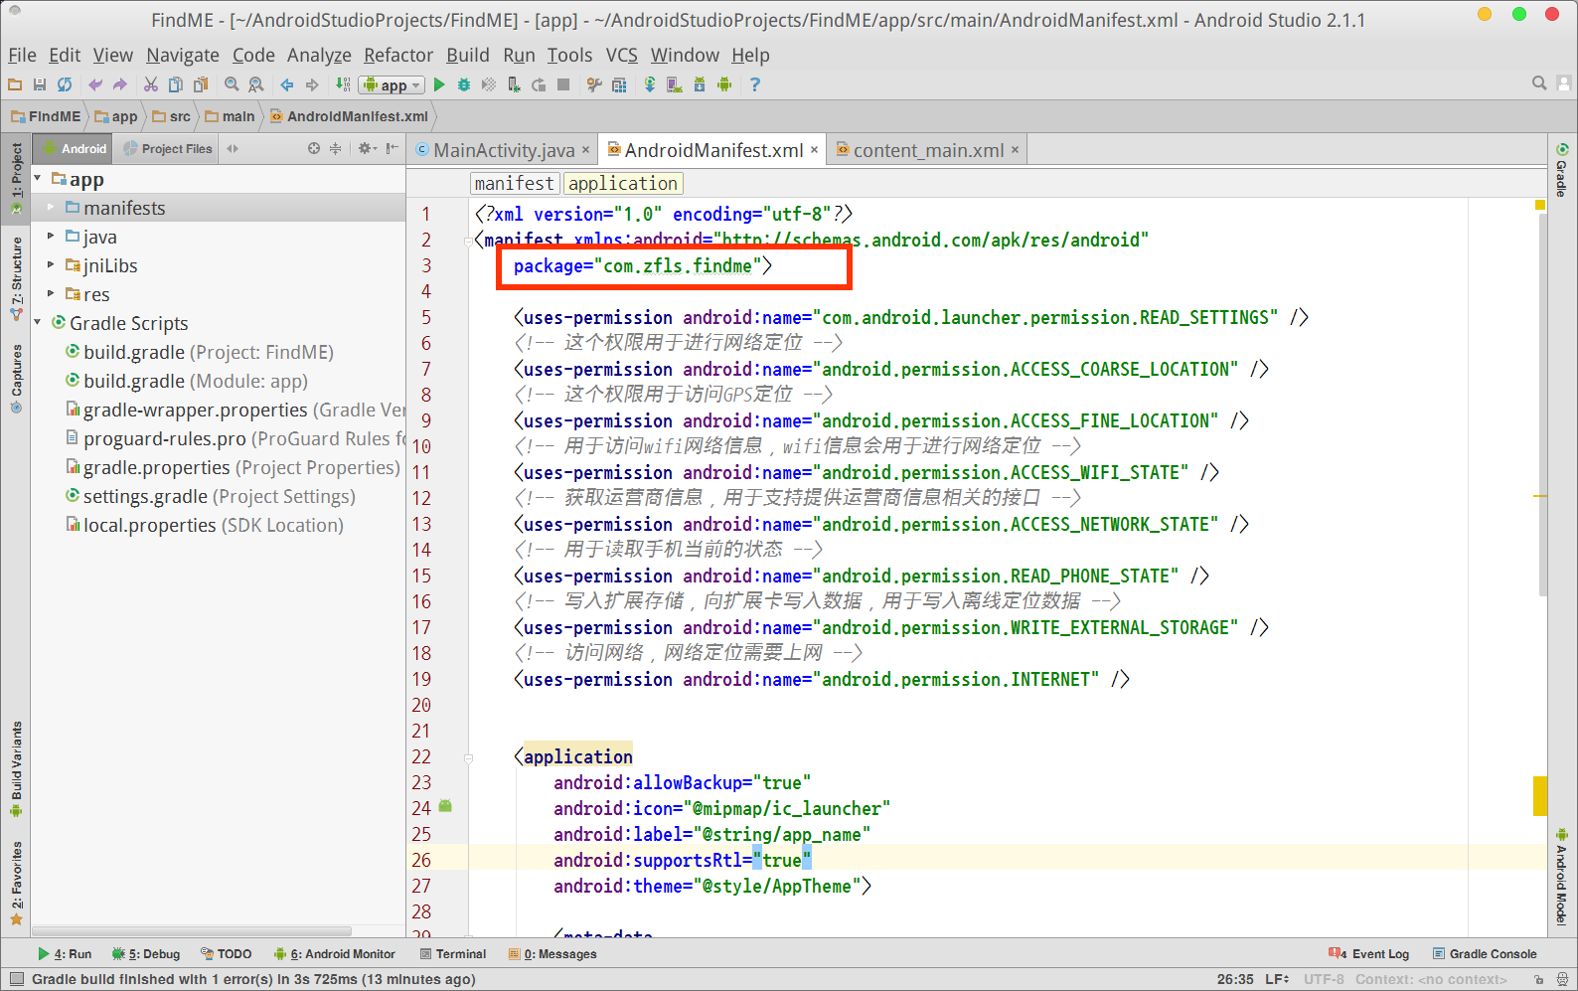Click the src breadcrumb in navigation bar
Viewport: 1578px width, 991px height.
click(x=171, y=116)
